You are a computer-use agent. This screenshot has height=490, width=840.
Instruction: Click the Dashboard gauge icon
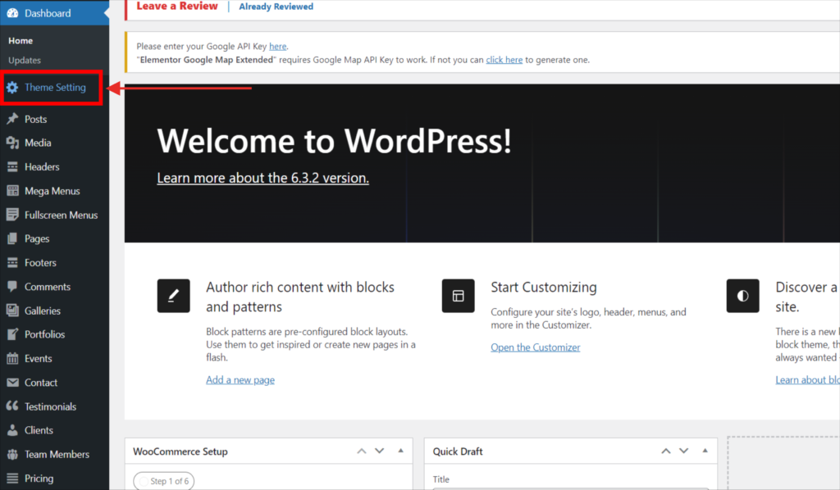tap(12, 14)
